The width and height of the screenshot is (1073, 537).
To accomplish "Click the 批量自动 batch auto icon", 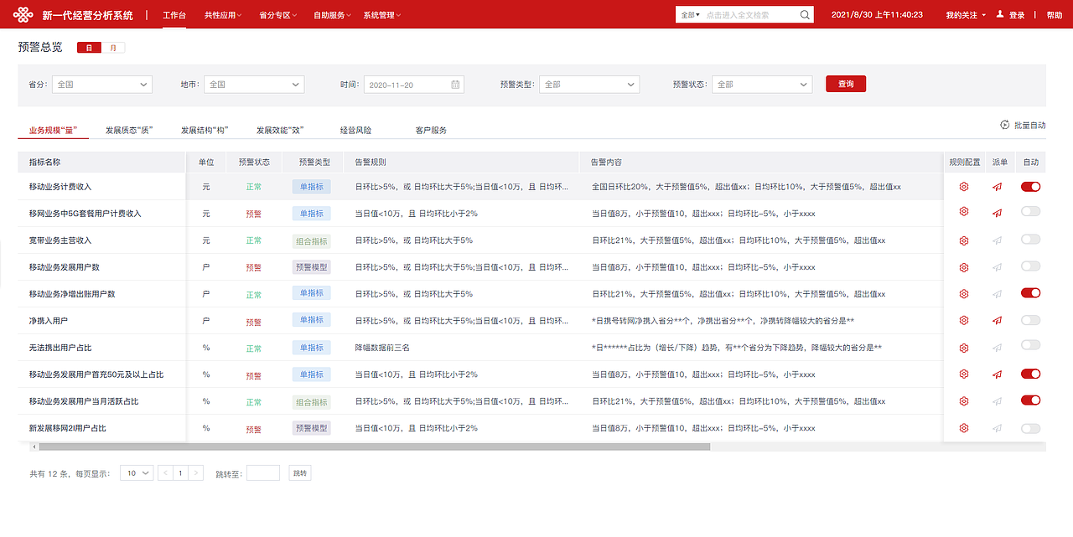I will coord(1004,125).
